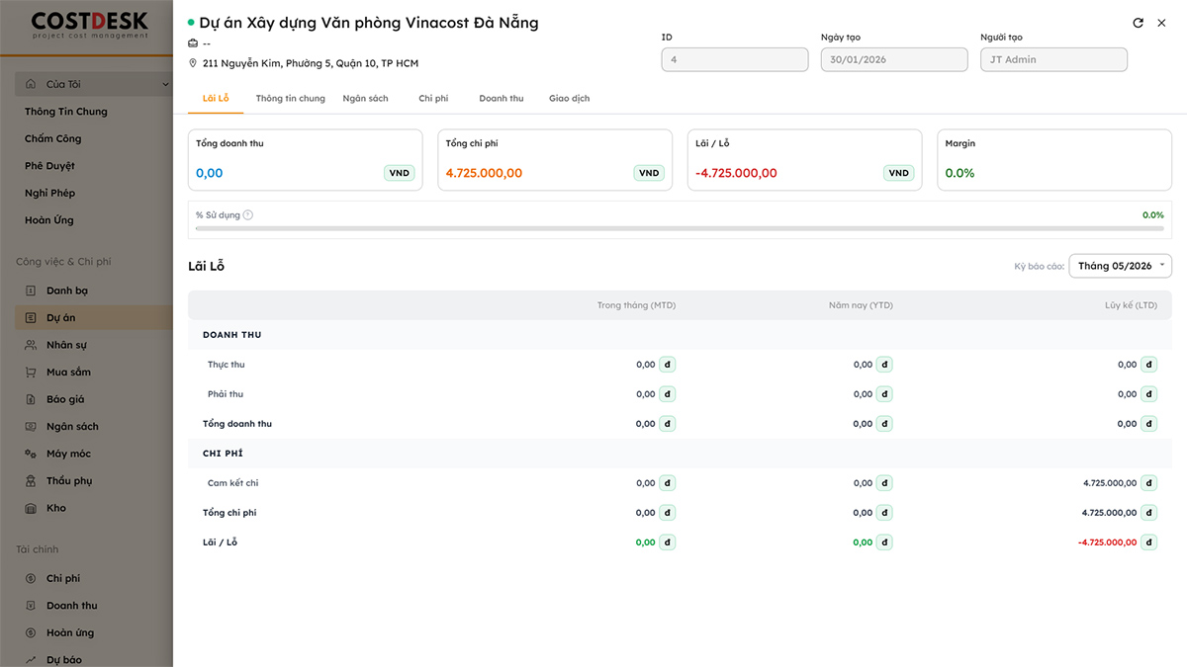Open the Doanh thu tab
The image size is (1187, 667).
502,99
